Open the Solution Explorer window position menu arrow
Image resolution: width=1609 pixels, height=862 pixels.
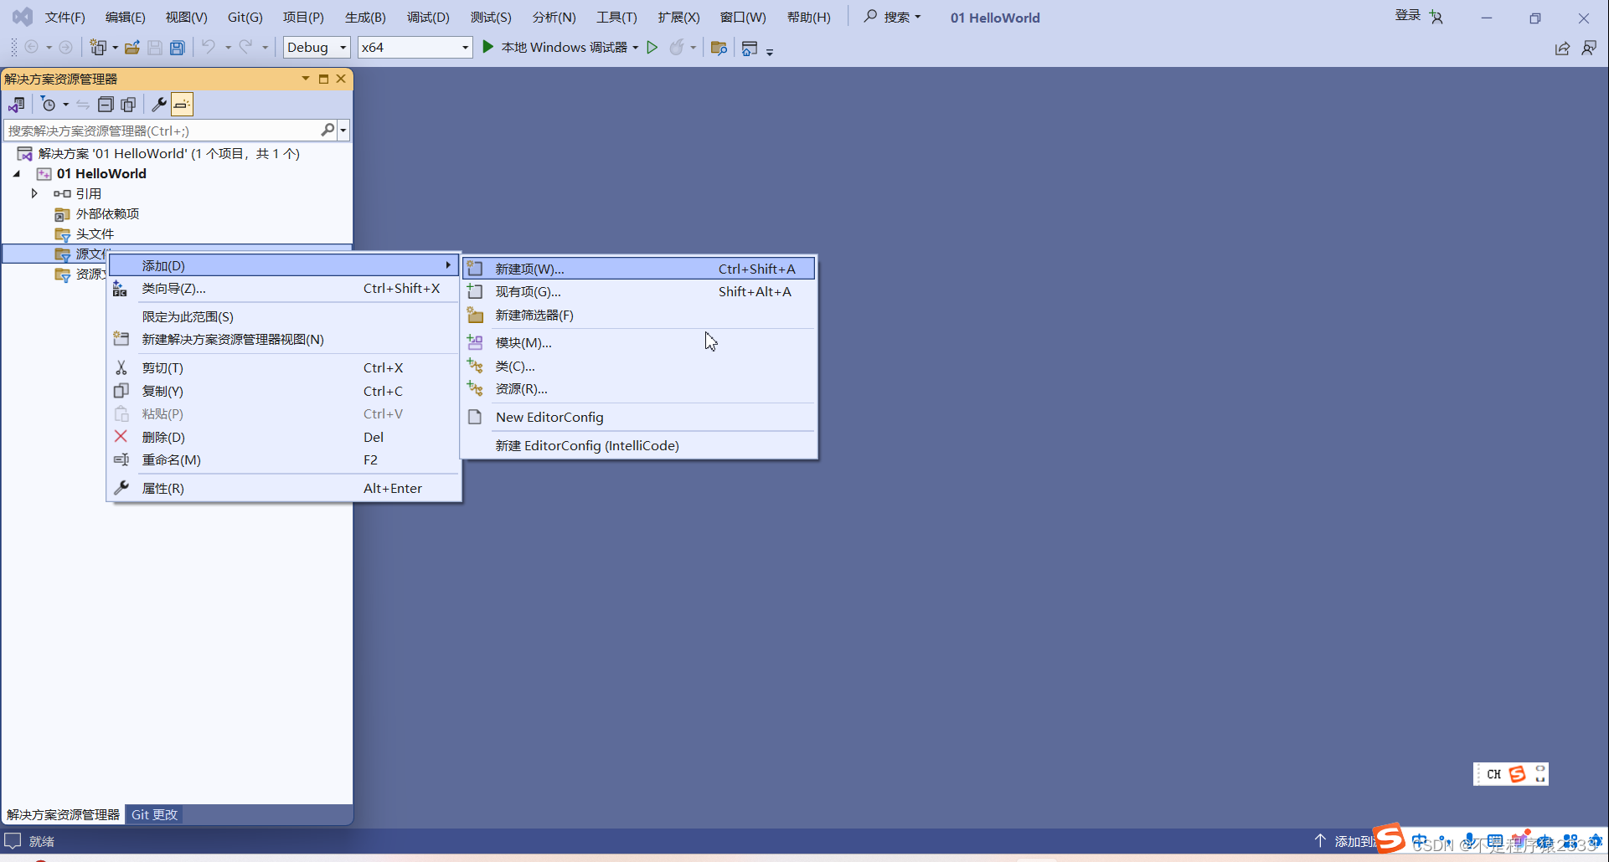coord(305,79)
